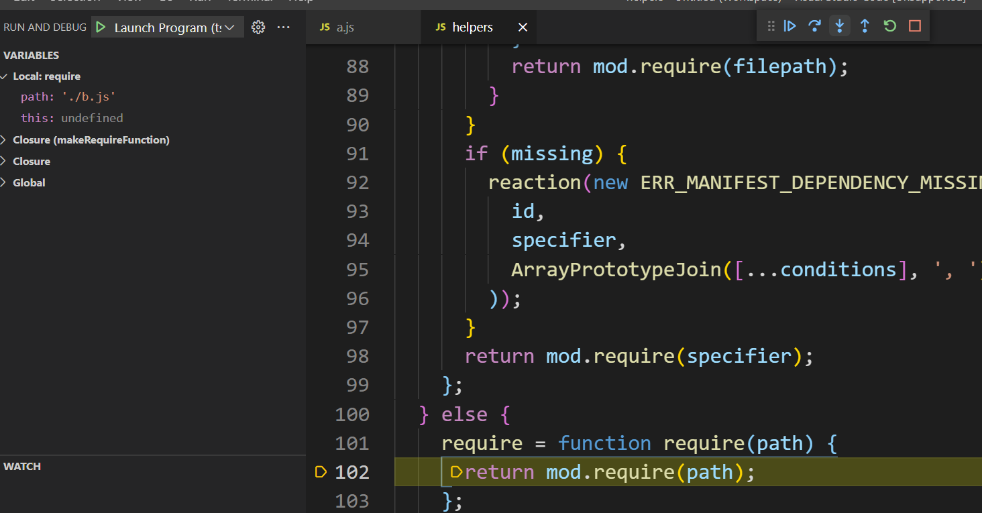Click the inline execution pointer before return

click(457, 472)
